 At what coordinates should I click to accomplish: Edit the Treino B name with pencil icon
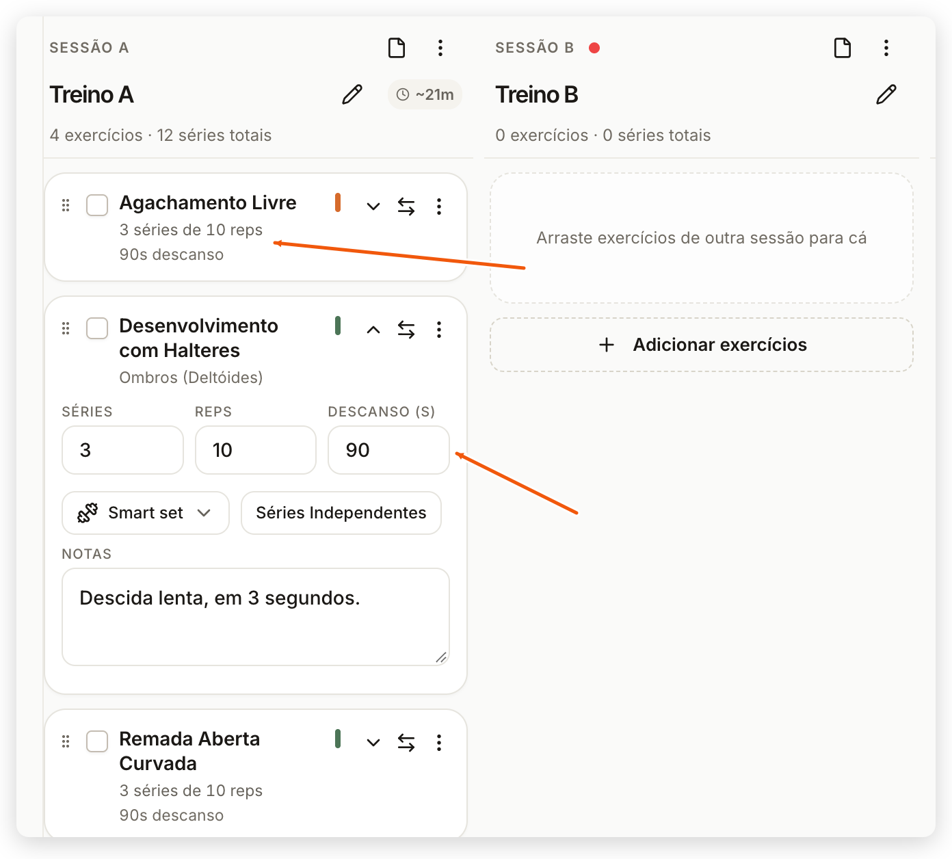[x=886, y=94]
